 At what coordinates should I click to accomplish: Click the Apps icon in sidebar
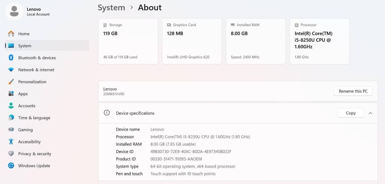click(11, 94)
